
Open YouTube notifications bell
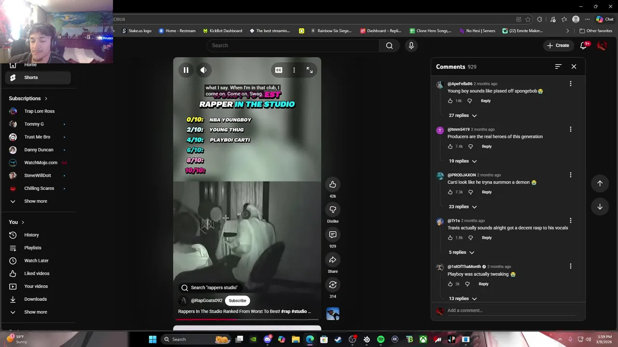click(x=584, y=45)
